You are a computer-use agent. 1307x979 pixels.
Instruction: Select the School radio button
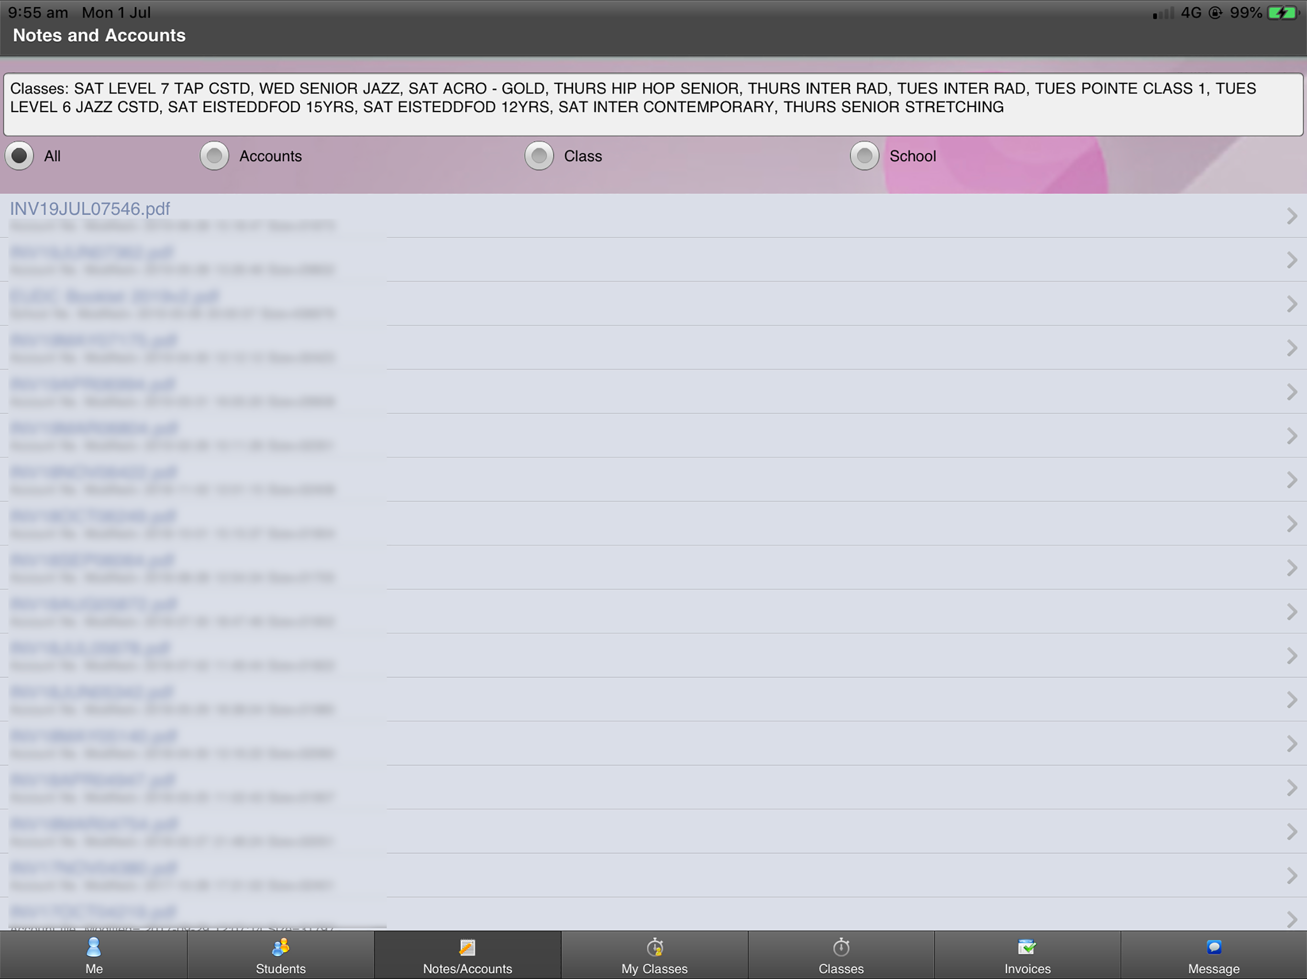(x=864, y=156)
